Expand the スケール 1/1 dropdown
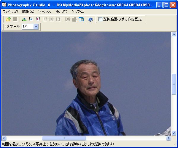 point(36,27)
